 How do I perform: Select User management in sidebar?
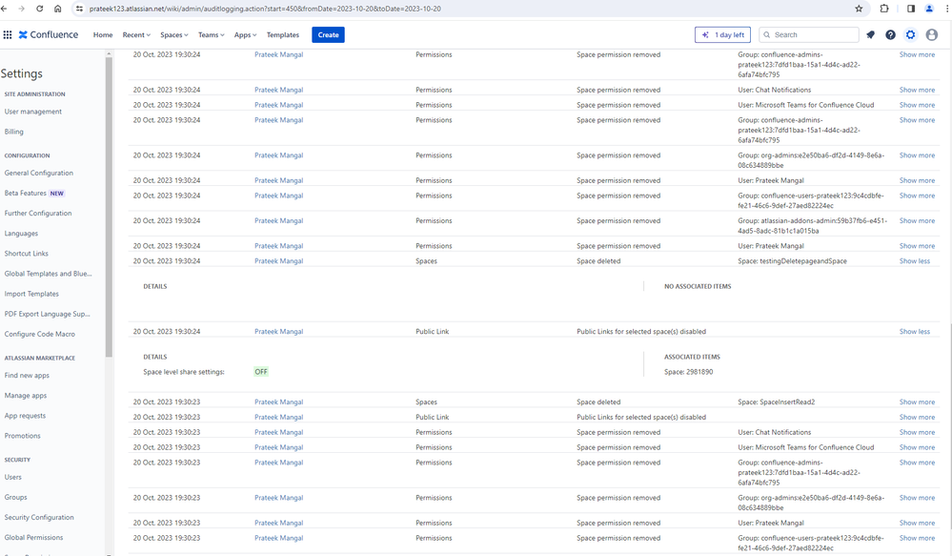(32, 112)
